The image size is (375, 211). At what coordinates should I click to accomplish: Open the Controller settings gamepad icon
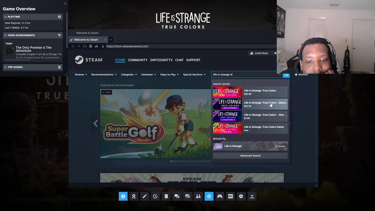coord(220,196)
